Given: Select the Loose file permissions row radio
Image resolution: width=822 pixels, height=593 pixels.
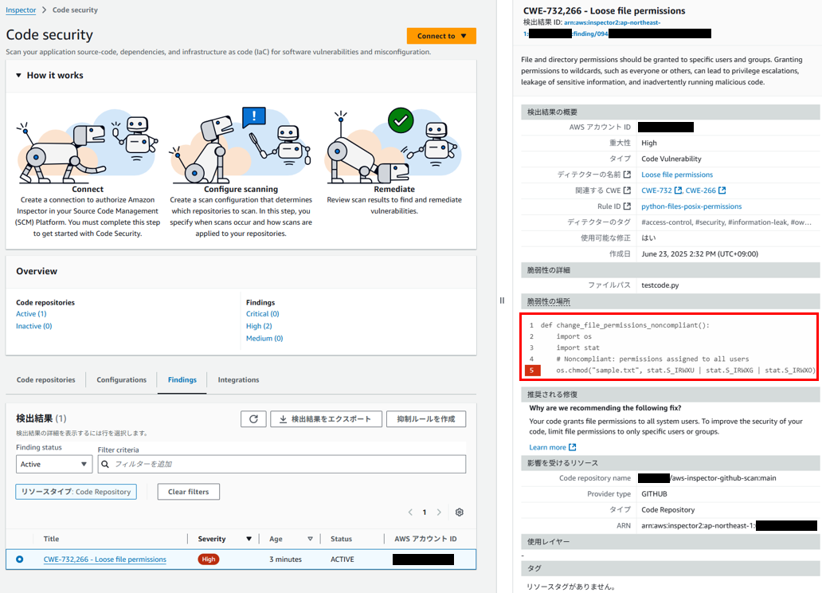Looking at the screenshot, I should [x=19, y=560].
